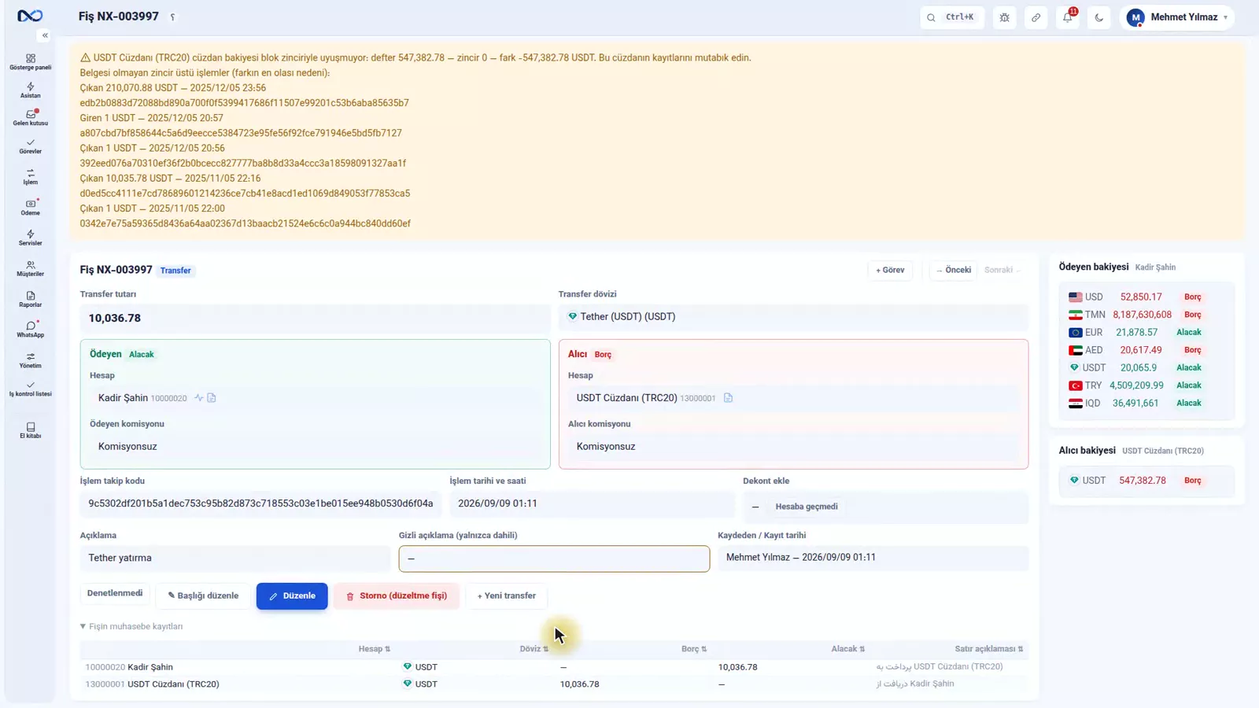Click document icon beside USDT Cüzdanı account
Image resolution: width=1259 pixels, height=708 pixels.
click(728, 398)
